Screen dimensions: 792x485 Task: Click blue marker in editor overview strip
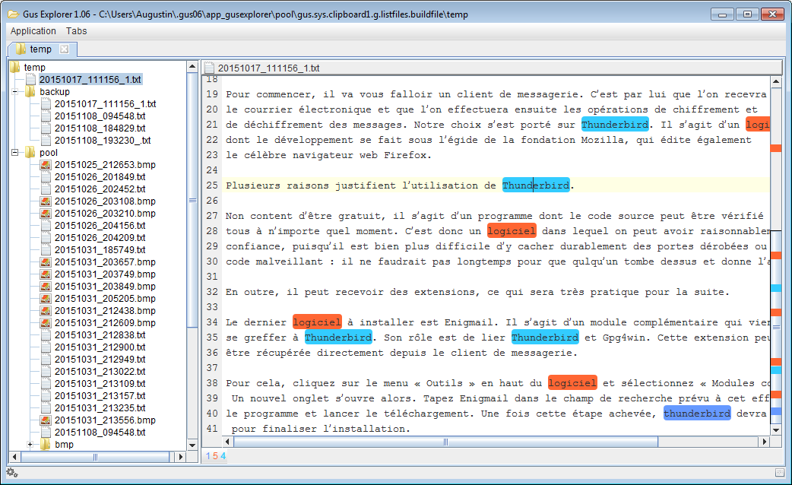[x=776, y=412]
